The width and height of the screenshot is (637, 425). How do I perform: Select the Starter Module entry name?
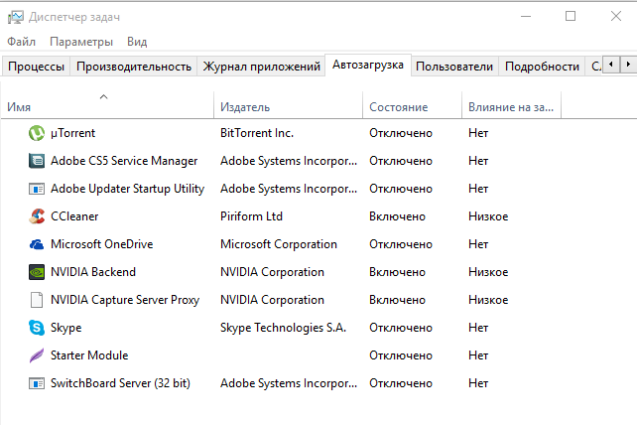[x=89, y=355]
